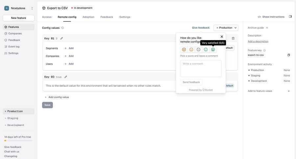Select the dissatisfied orange face emoji

click(191, 49)
